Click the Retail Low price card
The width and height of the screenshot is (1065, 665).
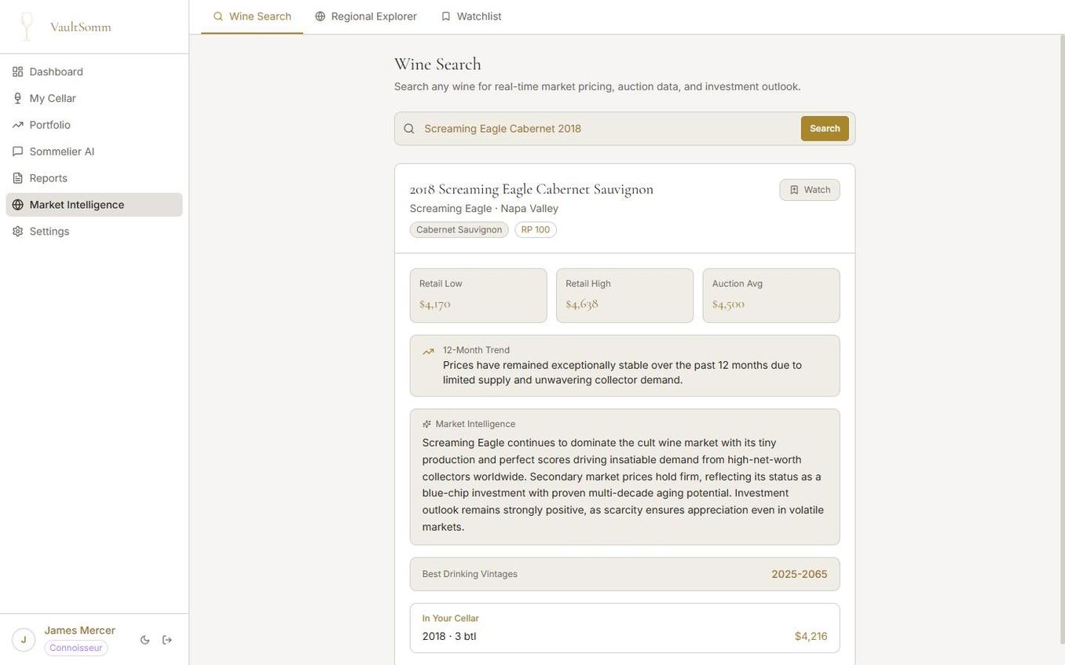click(x=478, y=296)
